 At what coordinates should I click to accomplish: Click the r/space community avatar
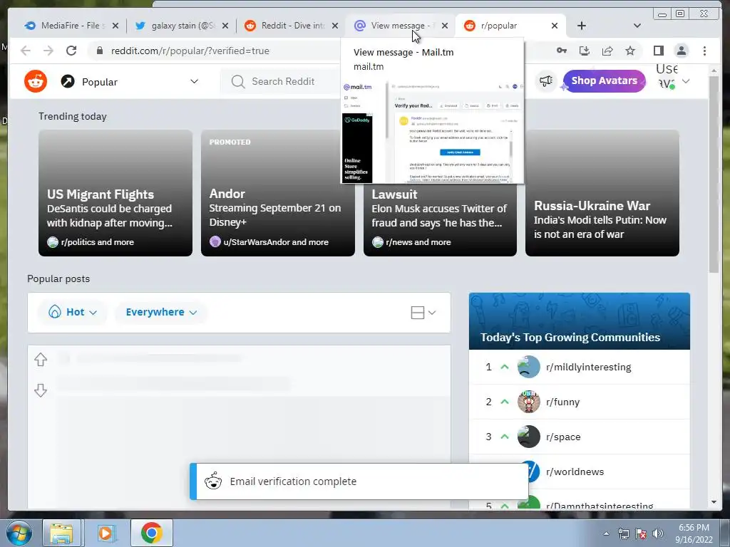528,437
